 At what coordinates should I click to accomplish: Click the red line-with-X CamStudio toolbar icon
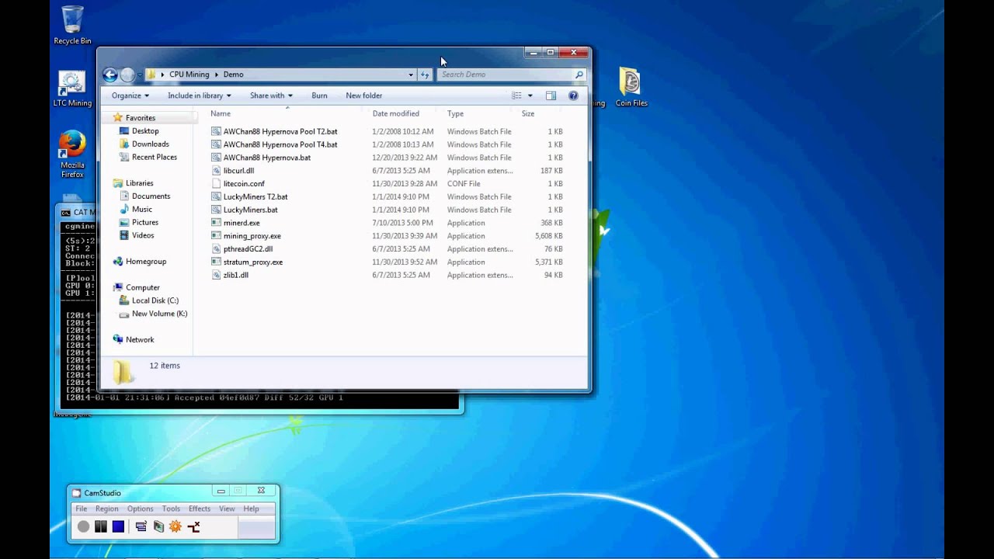pos(193,526)
